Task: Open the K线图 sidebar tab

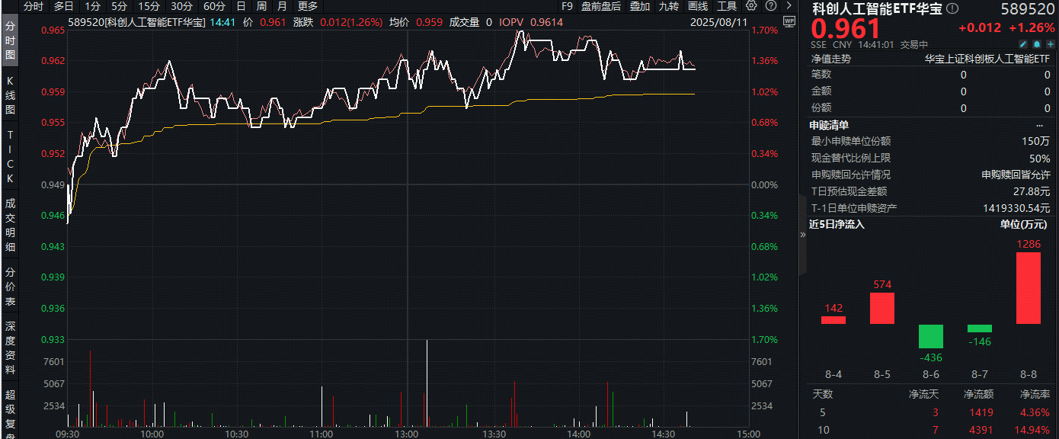Action: click(x=11, y=95)
